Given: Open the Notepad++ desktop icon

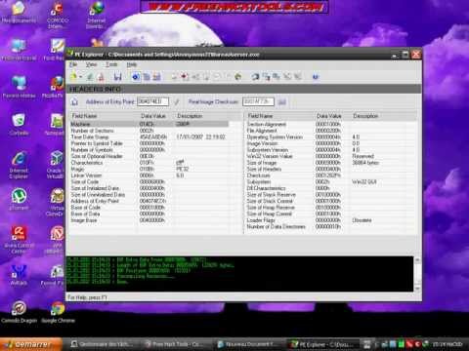Looking at the screenshot, I should tap(56, 124).
